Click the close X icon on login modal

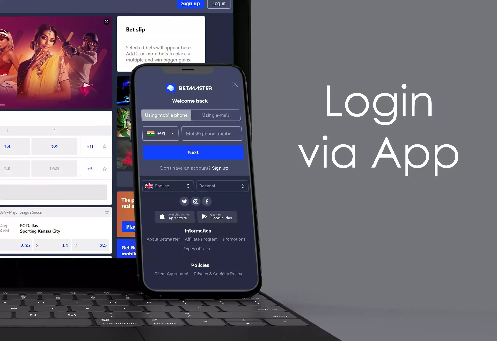[x=235, y=84]
